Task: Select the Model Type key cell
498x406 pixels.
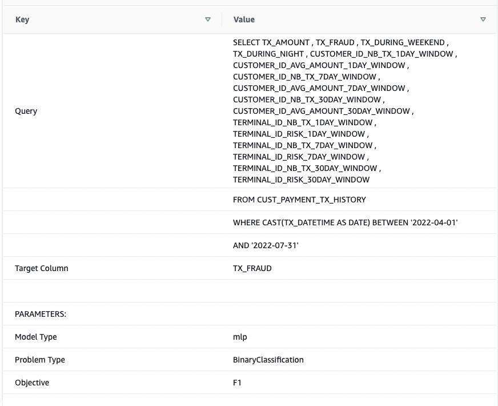Action: [113, 337]
